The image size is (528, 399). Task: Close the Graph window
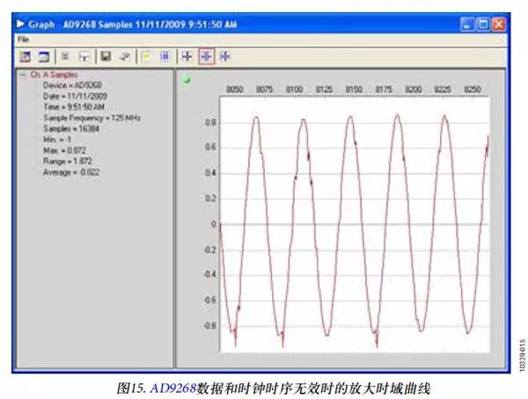click(x=499, y=25)
